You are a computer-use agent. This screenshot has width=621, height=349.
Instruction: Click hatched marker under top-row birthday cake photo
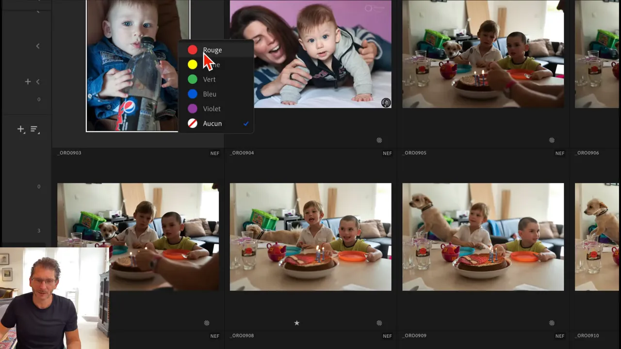[552, 140]
